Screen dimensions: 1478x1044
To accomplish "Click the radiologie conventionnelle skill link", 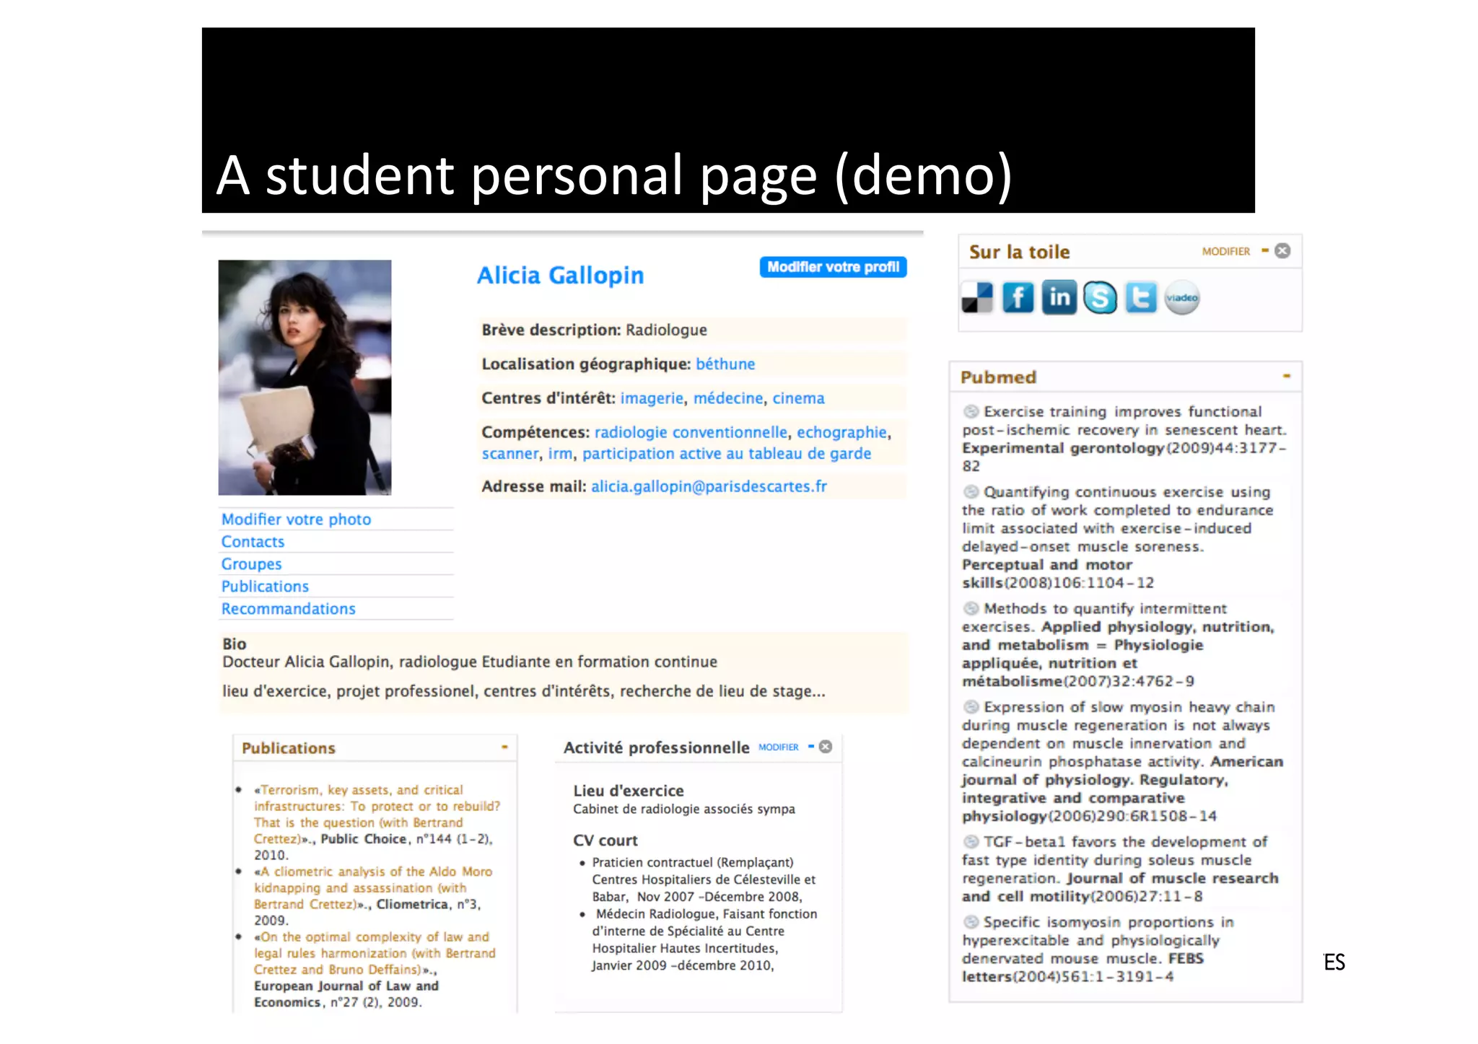I will point(691,431).
